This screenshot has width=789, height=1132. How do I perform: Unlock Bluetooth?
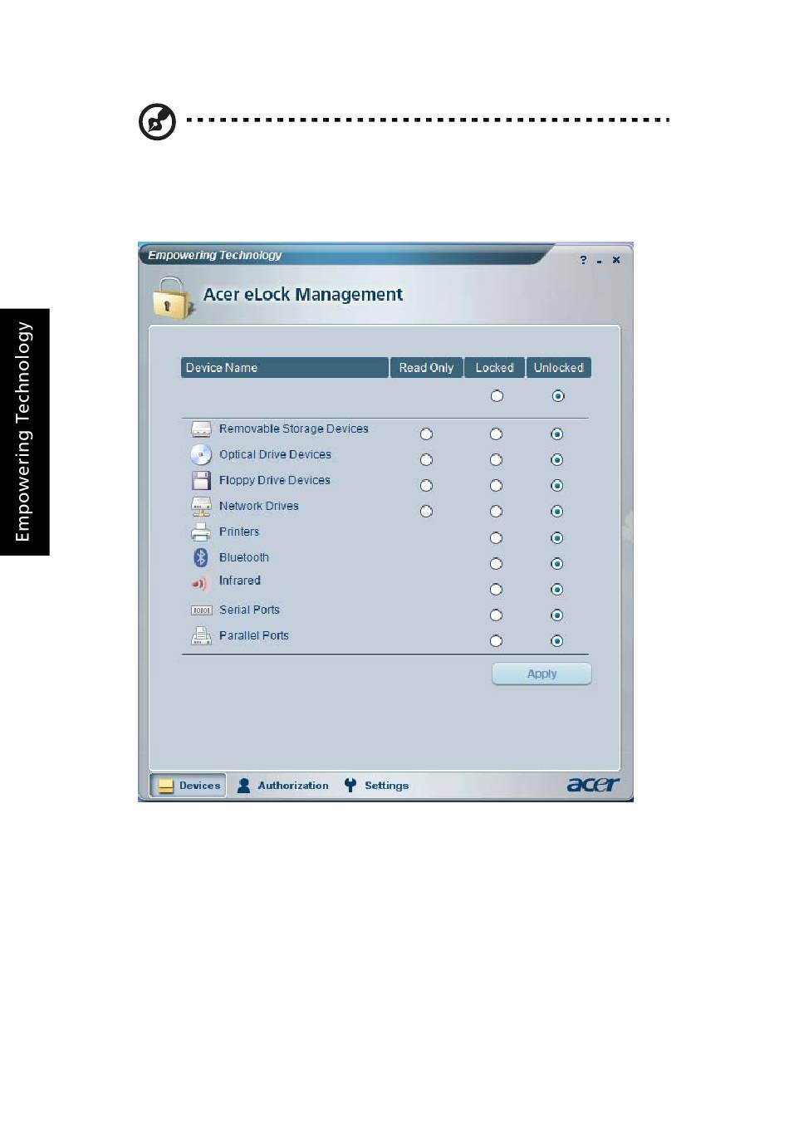pyautogui.click(x=557, y=564)
